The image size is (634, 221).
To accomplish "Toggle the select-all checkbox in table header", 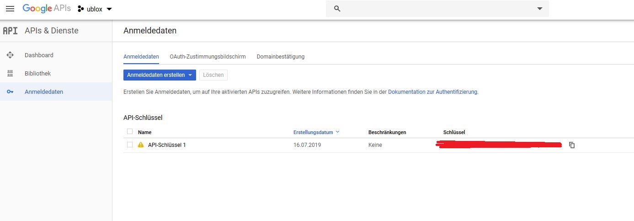I will point(130,132).
